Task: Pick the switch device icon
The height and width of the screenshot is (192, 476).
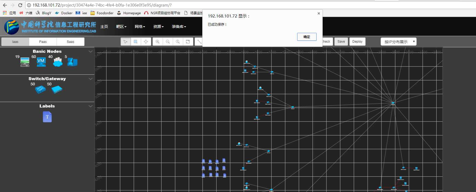Action: 40,89
